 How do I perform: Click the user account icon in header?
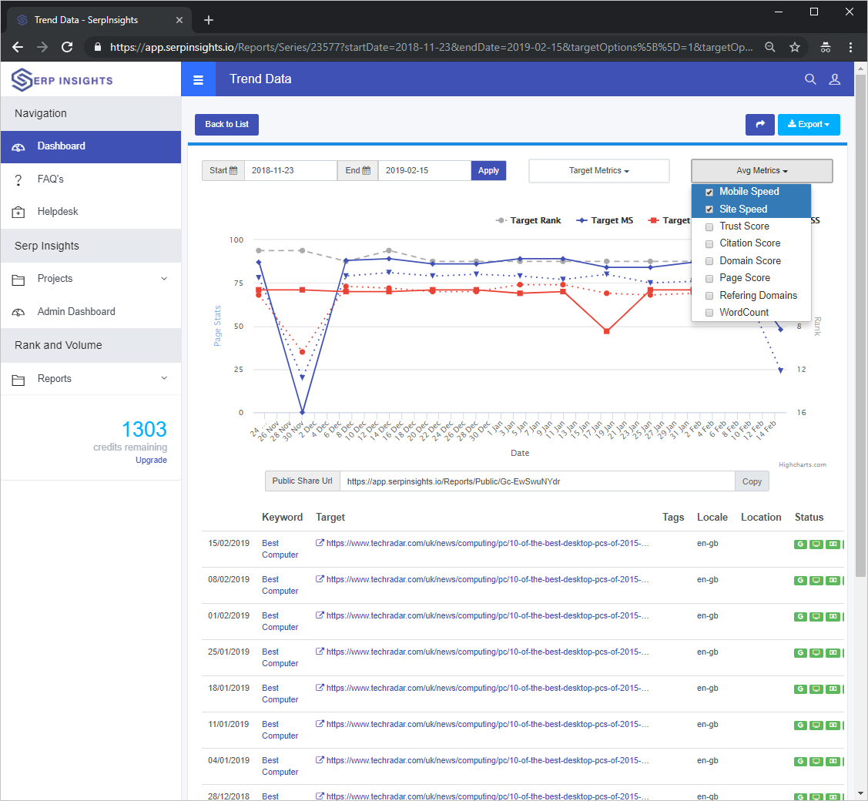[x=835, y=79]
